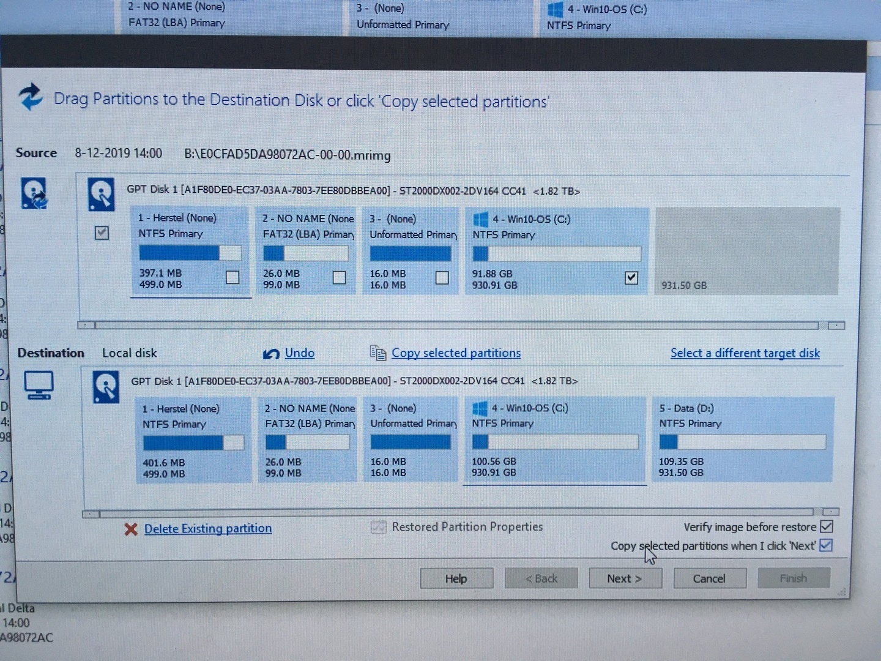Click the destination computer monitor icon
881x661 pixels.
tap(39, 386)
